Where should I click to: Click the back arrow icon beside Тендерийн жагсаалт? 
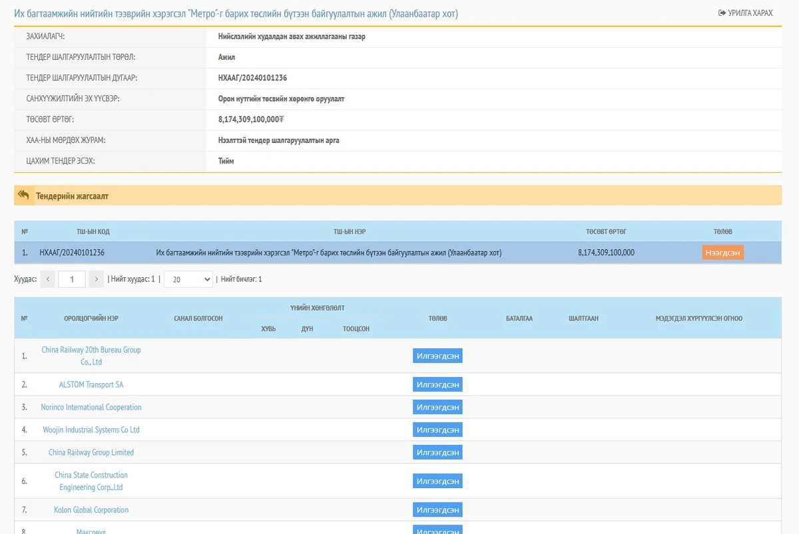(24, 196)
